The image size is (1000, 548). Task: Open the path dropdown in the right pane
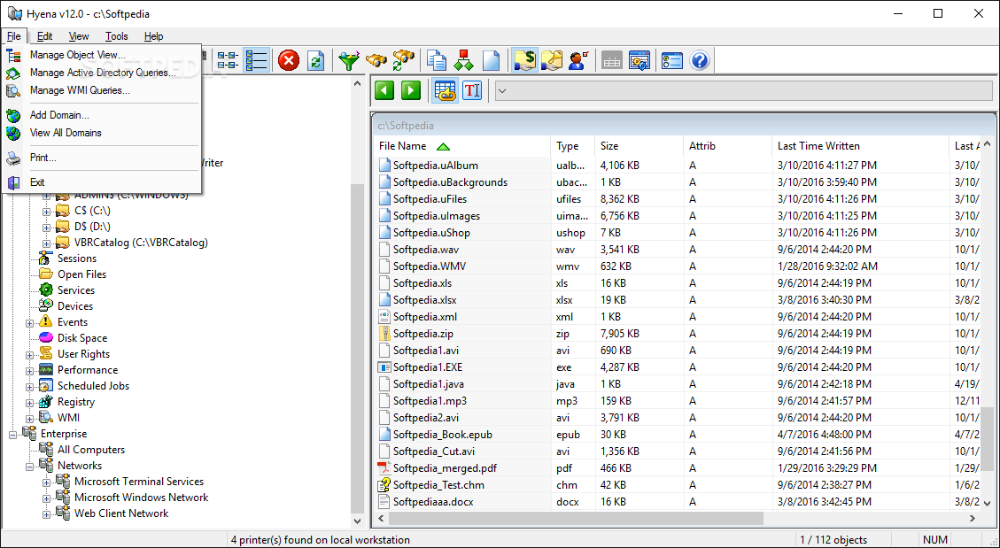[x=502, y=90]
